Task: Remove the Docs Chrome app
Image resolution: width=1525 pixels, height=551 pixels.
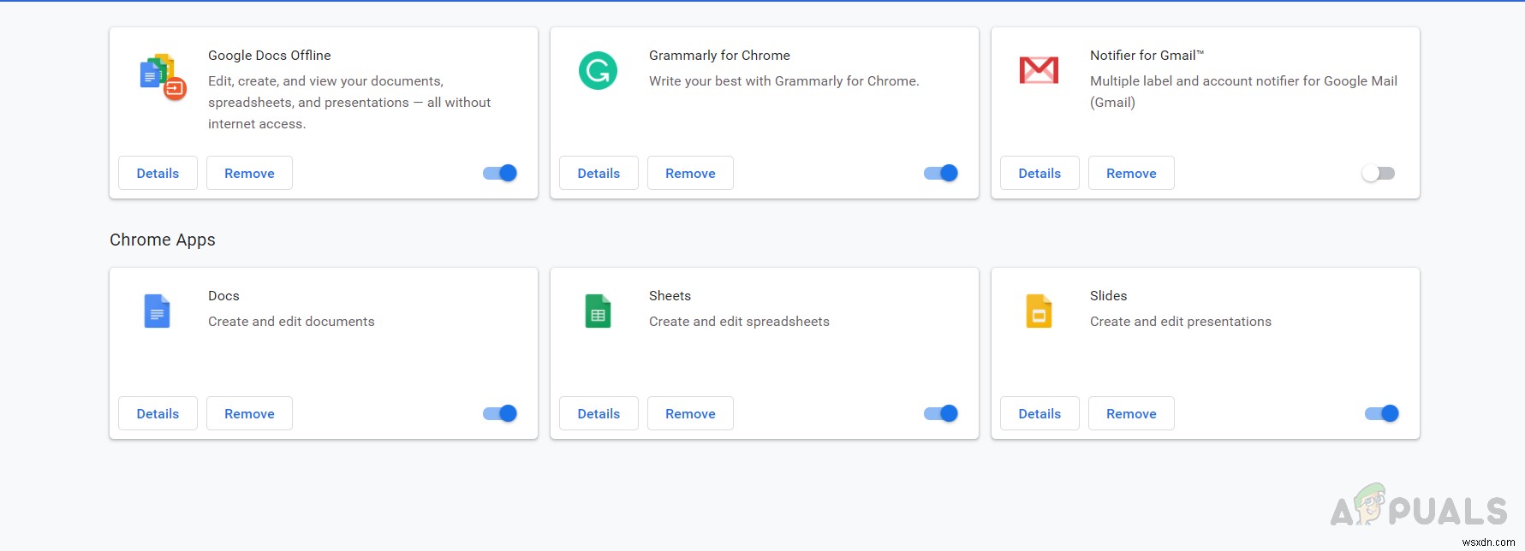Action: pyautogui.click(x=249, y=413)
